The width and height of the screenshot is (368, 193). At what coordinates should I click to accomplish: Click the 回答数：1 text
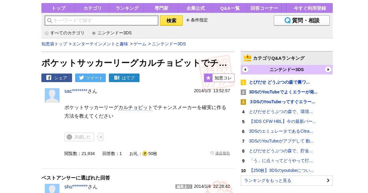pyautogui.click(x=112, y=153)
